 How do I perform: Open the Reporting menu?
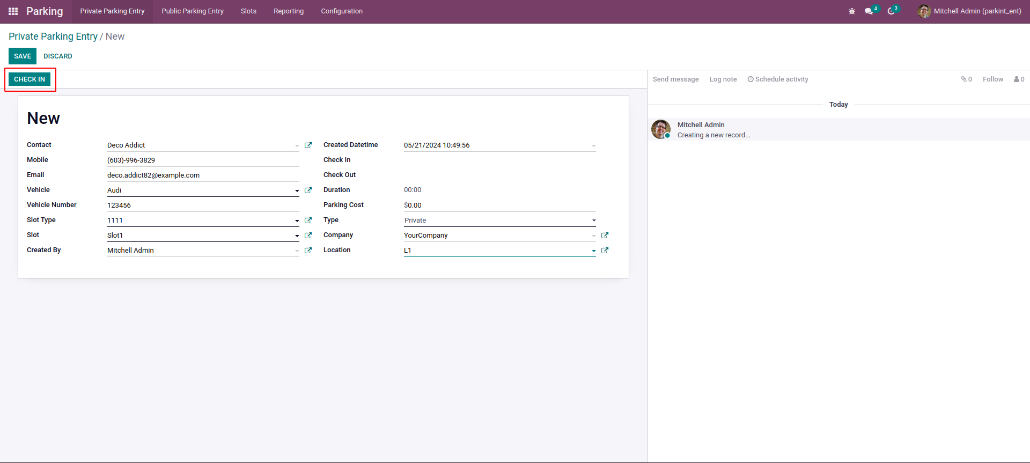[288, 11]
